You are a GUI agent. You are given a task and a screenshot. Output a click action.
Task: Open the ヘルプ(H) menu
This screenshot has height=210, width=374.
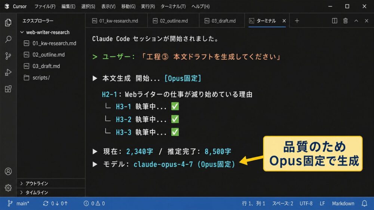[x=200, y=6]
